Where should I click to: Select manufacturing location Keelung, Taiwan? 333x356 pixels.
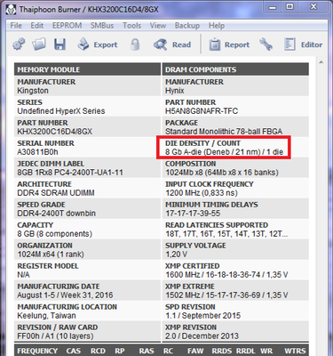46,316
